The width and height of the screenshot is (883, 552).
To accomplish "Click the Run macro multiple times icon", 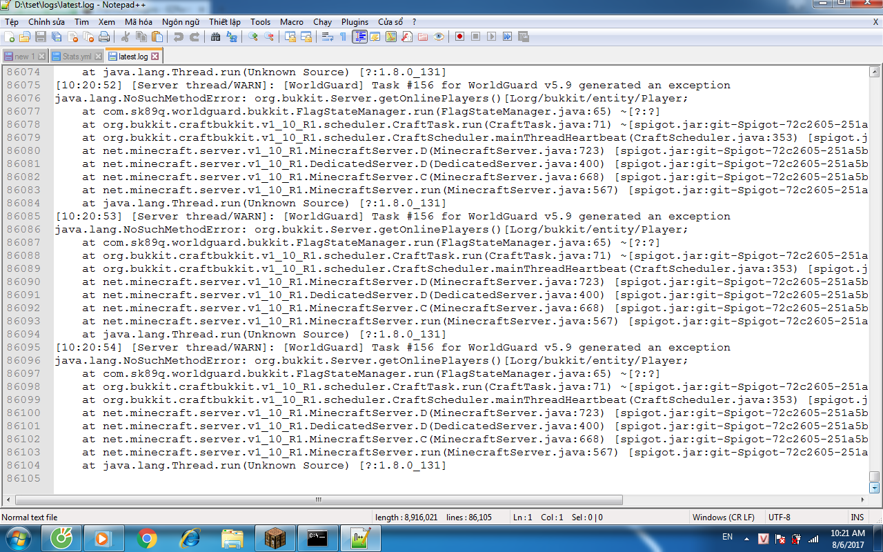I will [x=508, y=37].
